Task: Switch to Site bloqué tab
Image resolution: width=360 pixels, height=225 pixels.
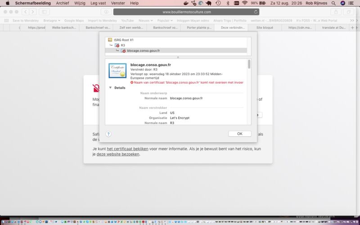Action: (265, 27)
